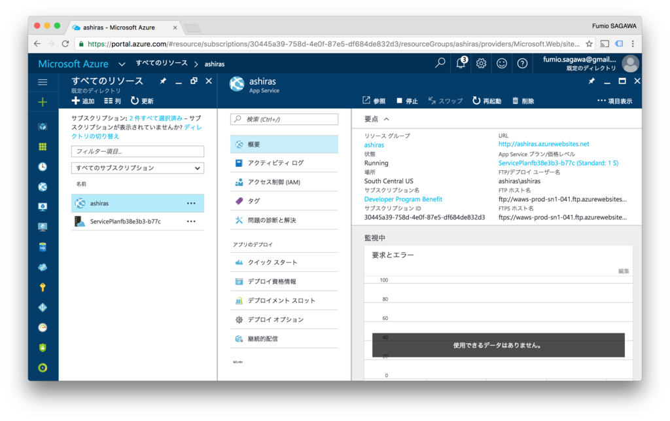Screen dimensions: 670x421
Task: Open クイック スタート menu item
Action: tap(284, 263)
